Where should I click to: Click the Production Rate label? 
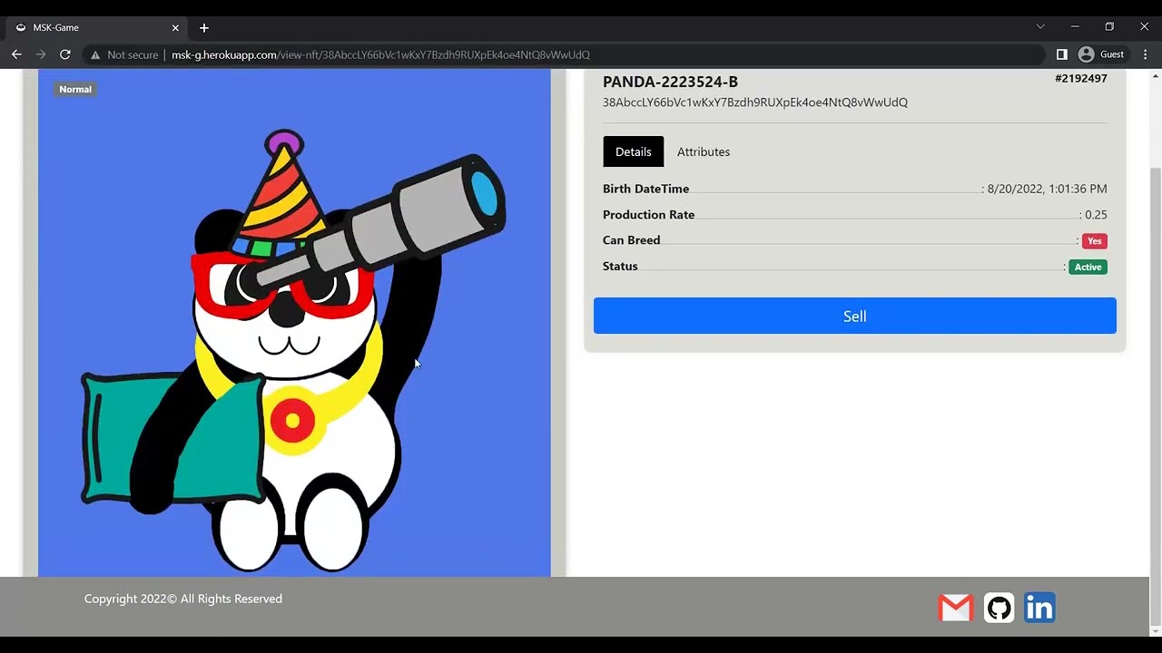(x=648, y=215)
